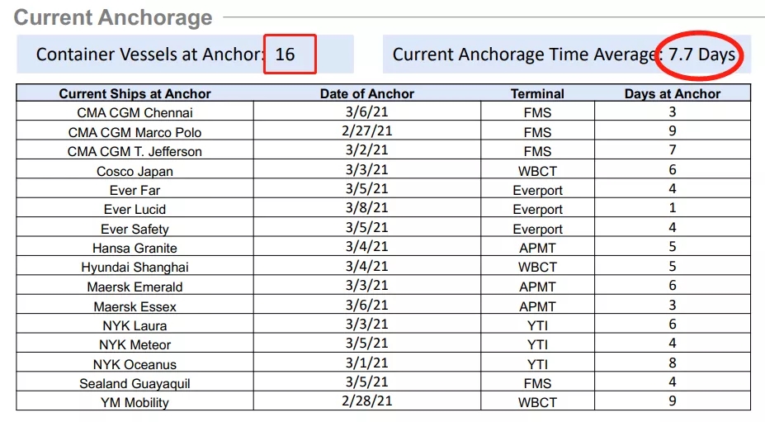765x422 pixels.
Task: Click the YM Mobility ship cell
Action: [135, 403]
